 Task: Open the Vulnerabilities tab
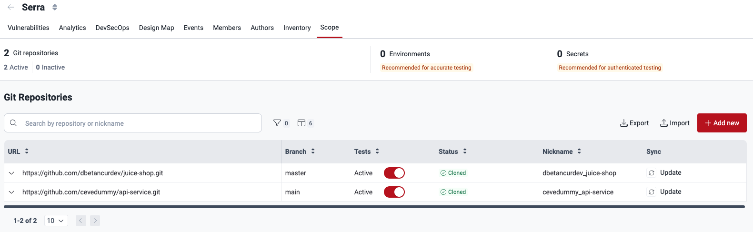click(29, 28)
